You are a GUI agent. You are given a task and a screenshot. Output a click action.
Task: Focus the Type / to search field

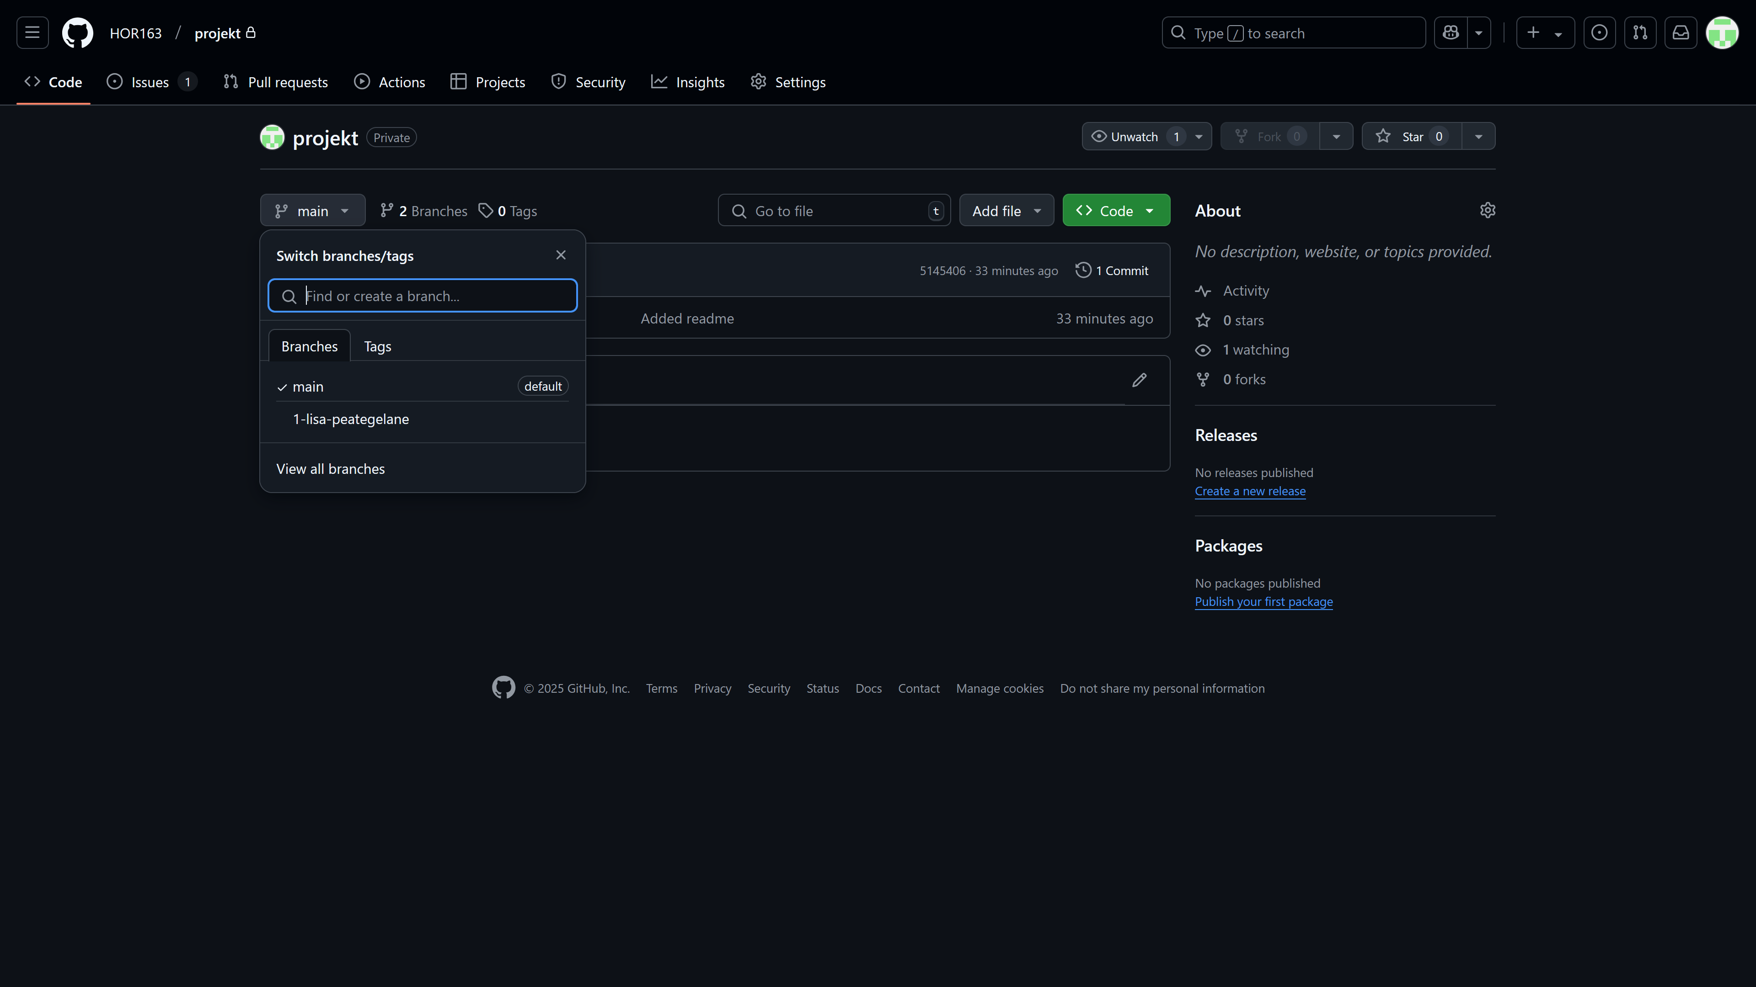pos(1293,33)
